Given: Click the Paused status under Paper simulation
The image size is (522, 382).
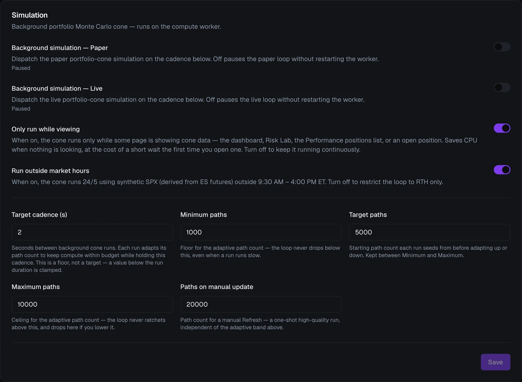Looking at the screenshot, I should 21,68.
